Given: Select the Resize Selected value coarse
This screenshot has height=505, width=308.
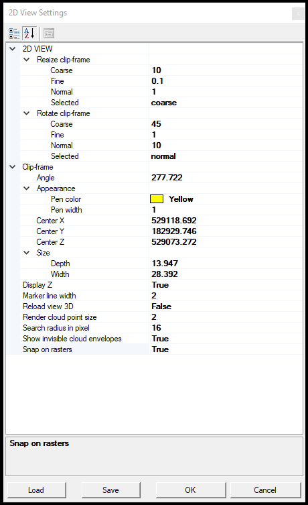Looking at the screenshot, I should point(226,103).
